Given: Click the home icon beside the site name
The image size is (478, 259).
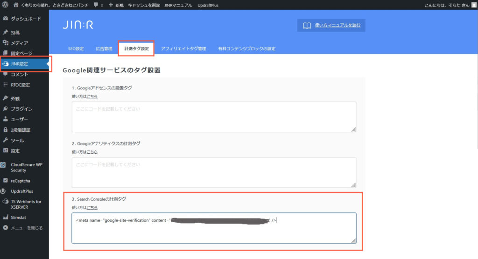Looking at the screenshot, I should [x=16, y=5].
